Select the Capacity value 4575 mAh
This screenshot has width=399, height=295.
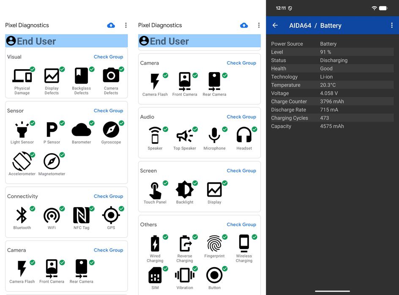pyautogui.click(x=332, y=126)
